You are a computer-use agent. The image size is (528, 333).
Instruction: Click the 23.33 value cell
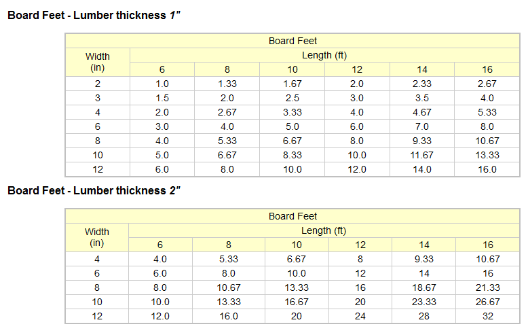point(423,302)
